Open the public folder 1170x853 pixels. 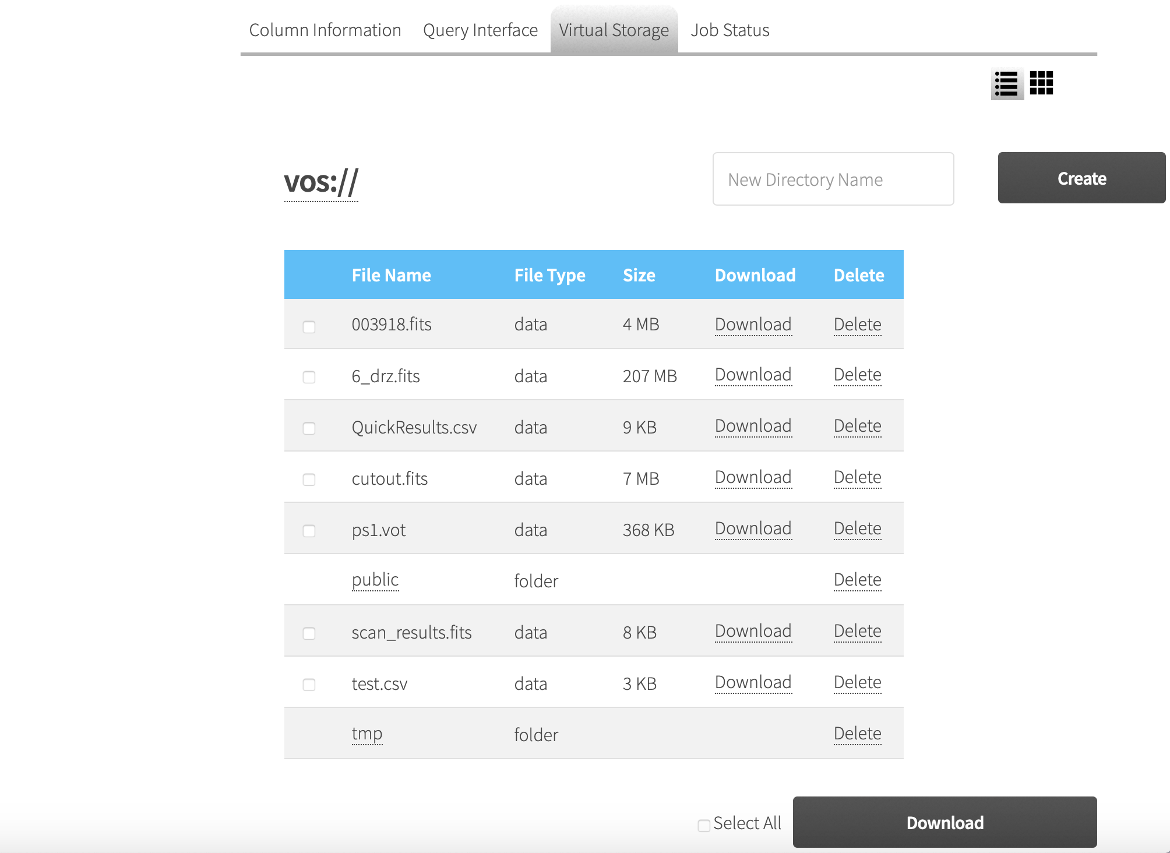click(x=375, y=580)
